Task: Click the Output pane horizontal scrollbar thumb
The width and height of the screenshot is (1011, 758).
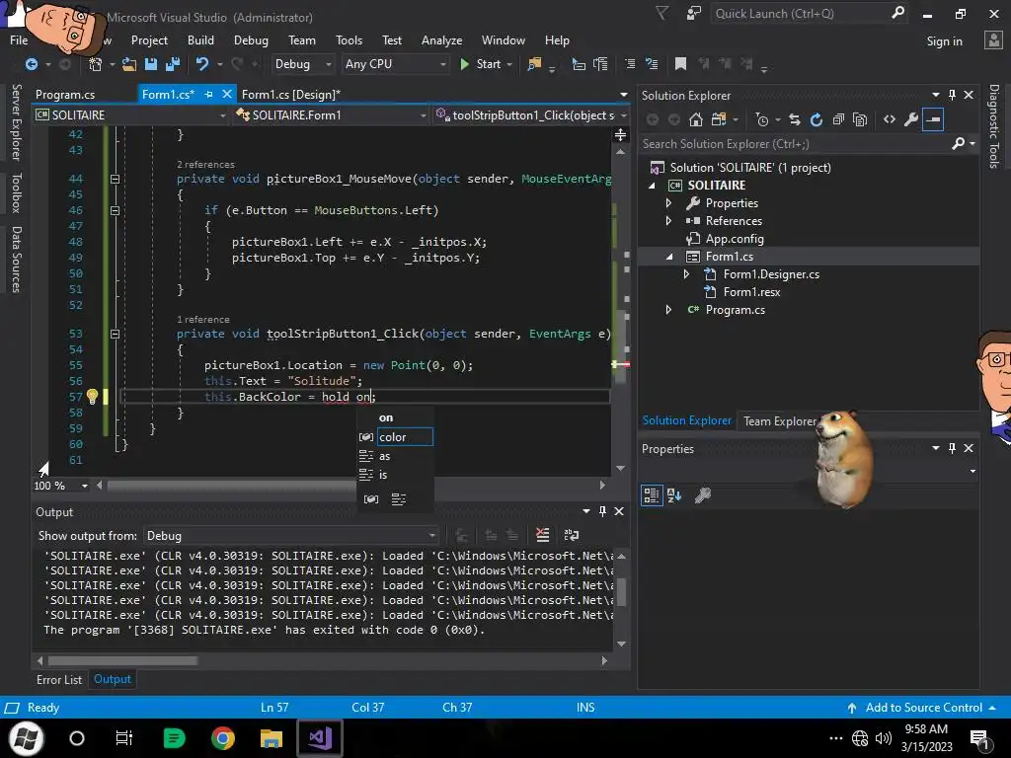Action: (122, 660)
